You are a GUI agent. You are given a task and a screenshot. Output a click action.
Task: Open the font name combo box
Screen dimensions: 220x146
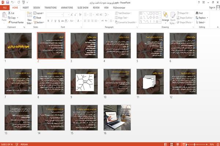click(55, 15)
